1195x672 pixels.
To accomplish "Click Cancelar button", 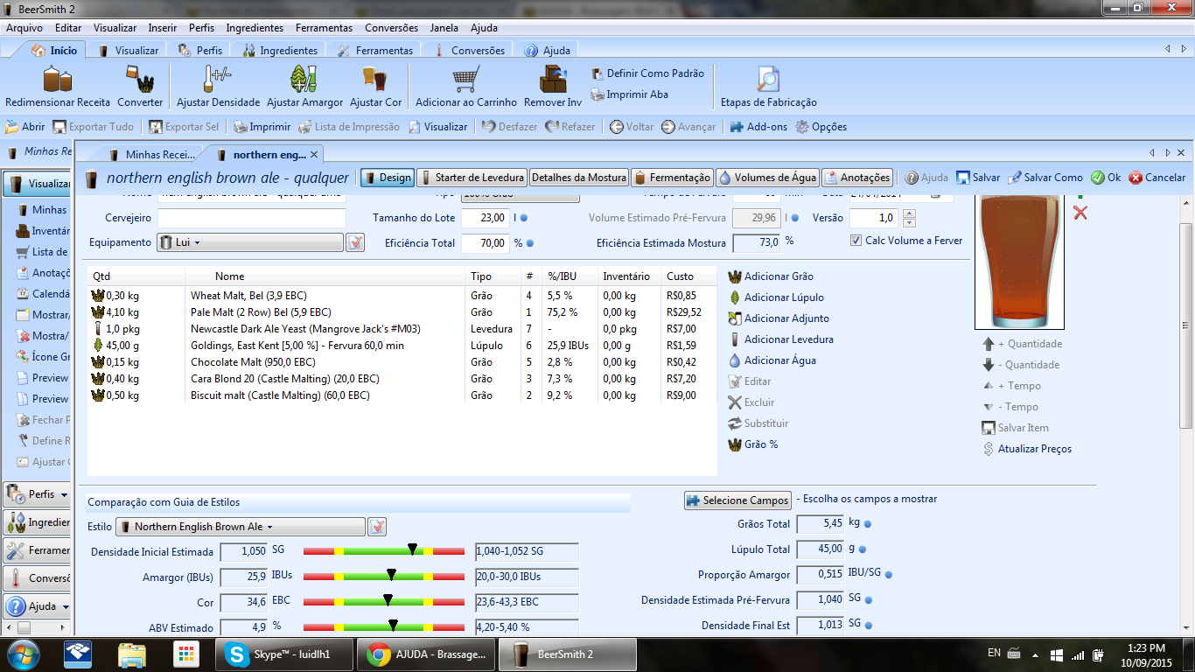I will 1157,178.
